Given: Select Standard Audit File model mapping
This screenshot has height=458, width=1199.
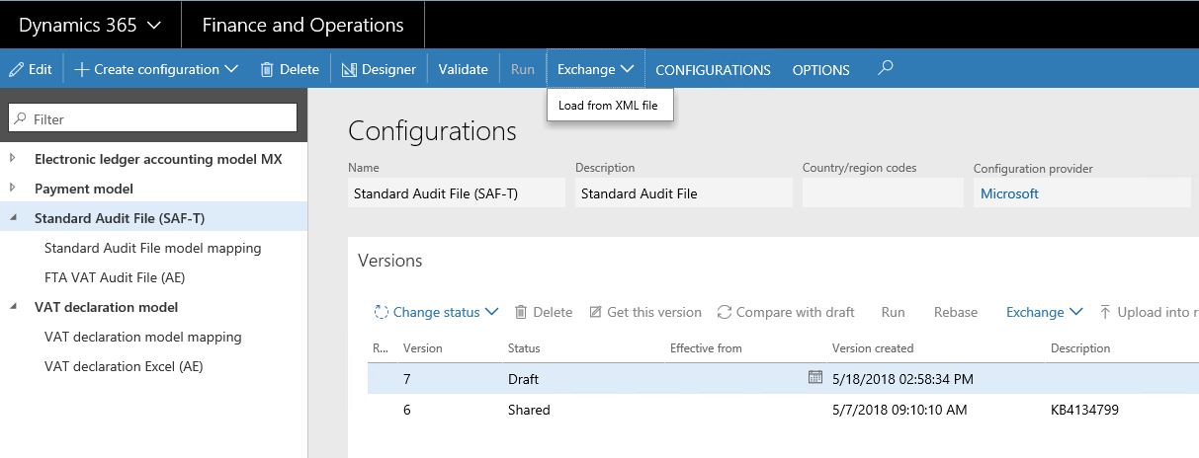Looking at the screenshot, I should point(153,248).
